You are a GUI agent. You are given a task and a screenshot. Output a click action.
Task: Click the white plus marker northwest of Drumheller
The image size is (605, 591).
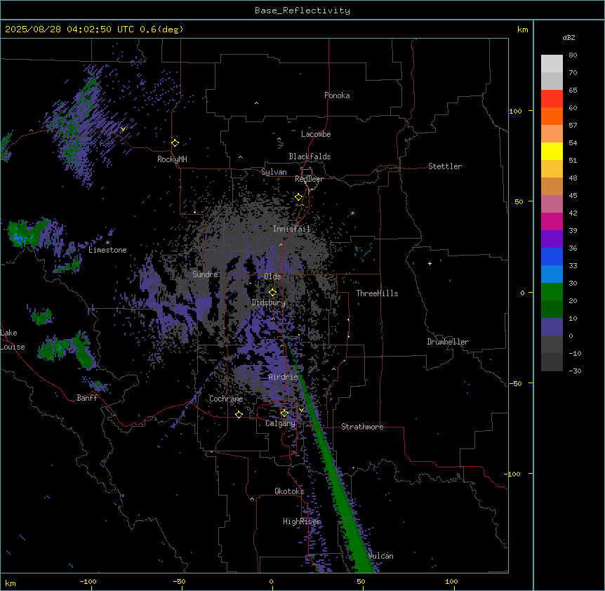pos(430,263)
